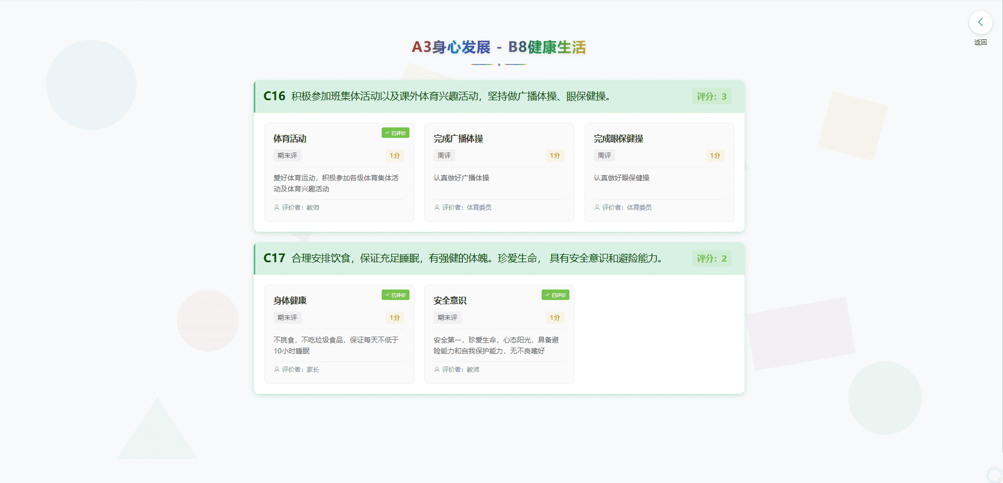The height and width of the screenshot is (483, 1003).
Task: Select the 期末评 tag in 体育活动 card
Action: point(287,155)
